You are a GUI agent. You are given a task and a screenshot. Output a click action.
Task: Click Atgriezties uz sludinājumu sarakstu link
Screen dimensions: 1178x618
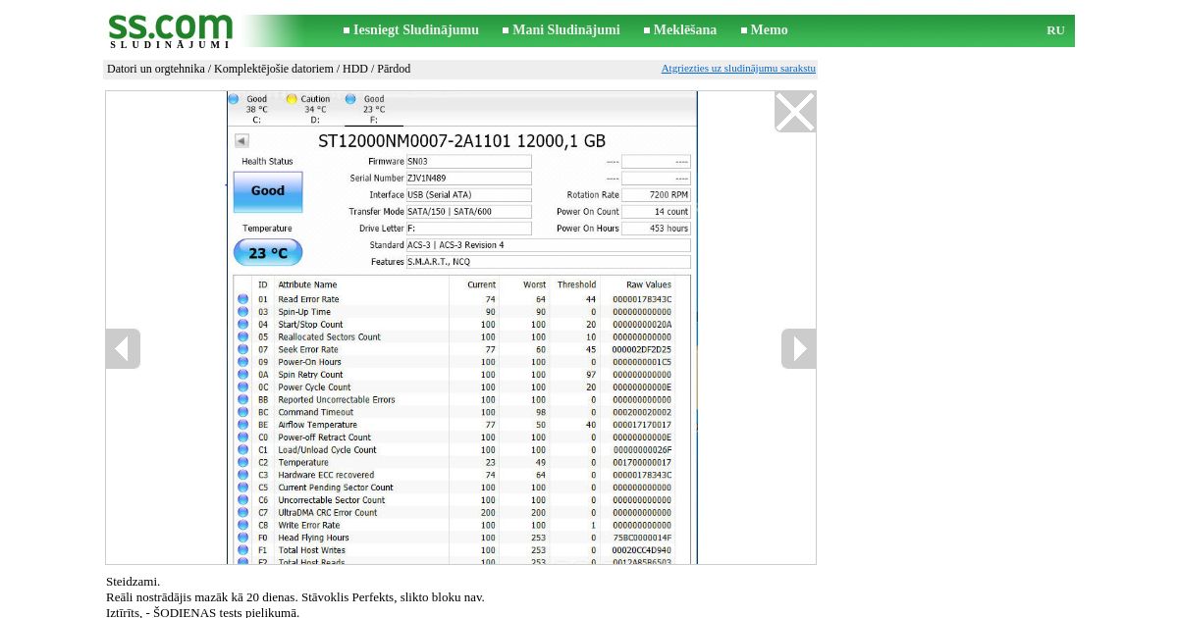pyautogui.click(x=738, y=69)
